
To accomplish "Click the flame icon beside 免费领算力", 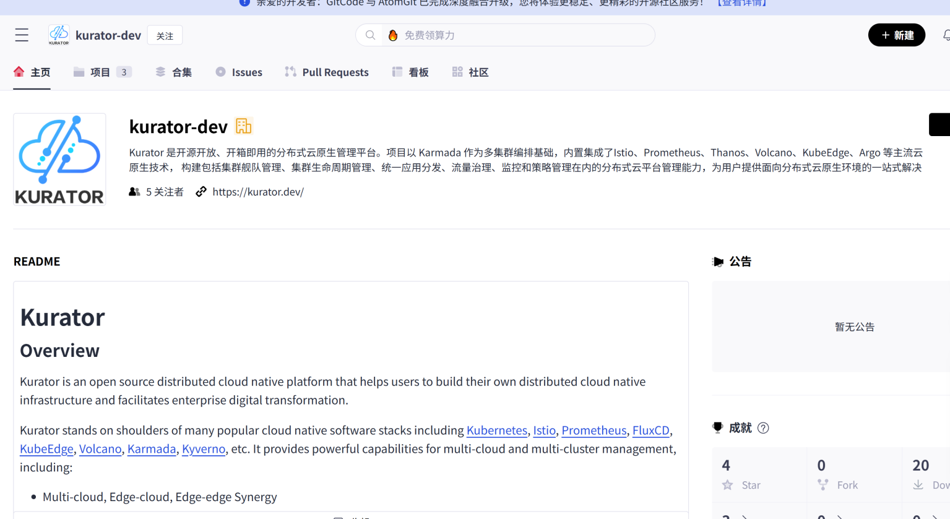I will [393, 35].
